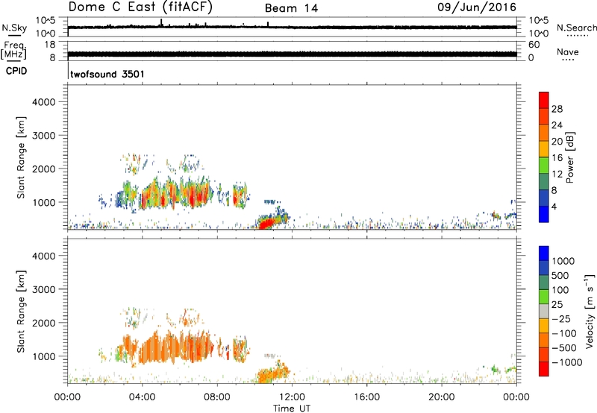Click the '4000' slant range tick, power panel
The image size is (597, 413).
point(44,102)
